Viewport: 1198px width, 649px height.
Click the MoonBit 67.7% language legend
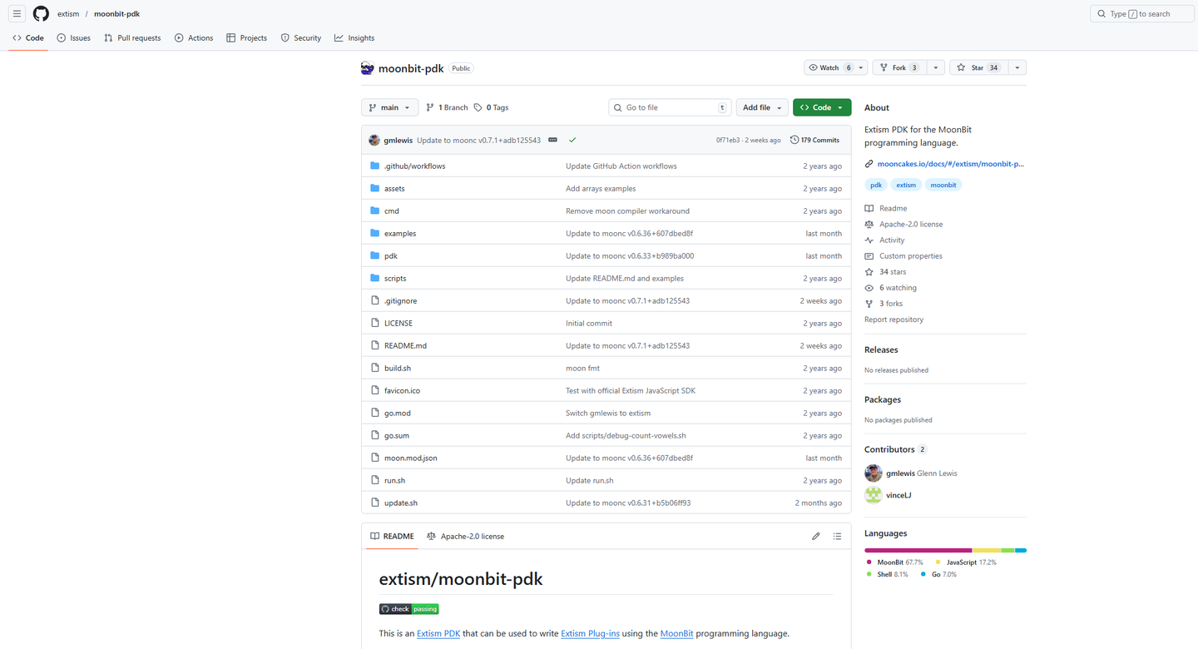tap(894, 562)
